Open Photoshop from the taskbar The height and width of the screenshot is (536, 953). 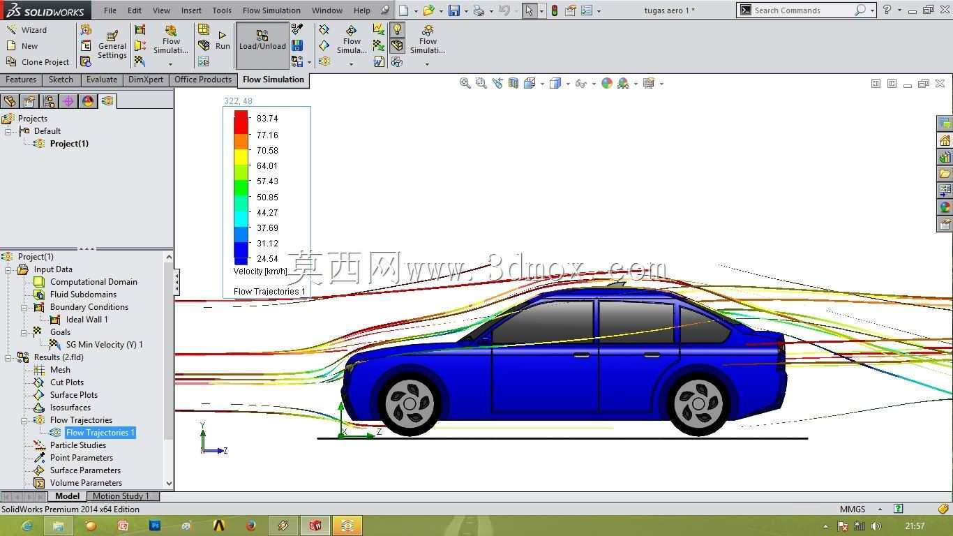tap(155, 526)
